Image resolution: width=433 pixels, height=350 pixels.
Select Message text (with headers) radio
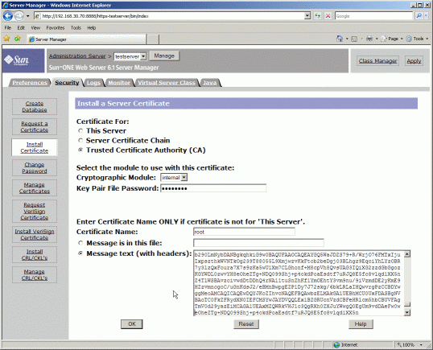pos(80,253)
